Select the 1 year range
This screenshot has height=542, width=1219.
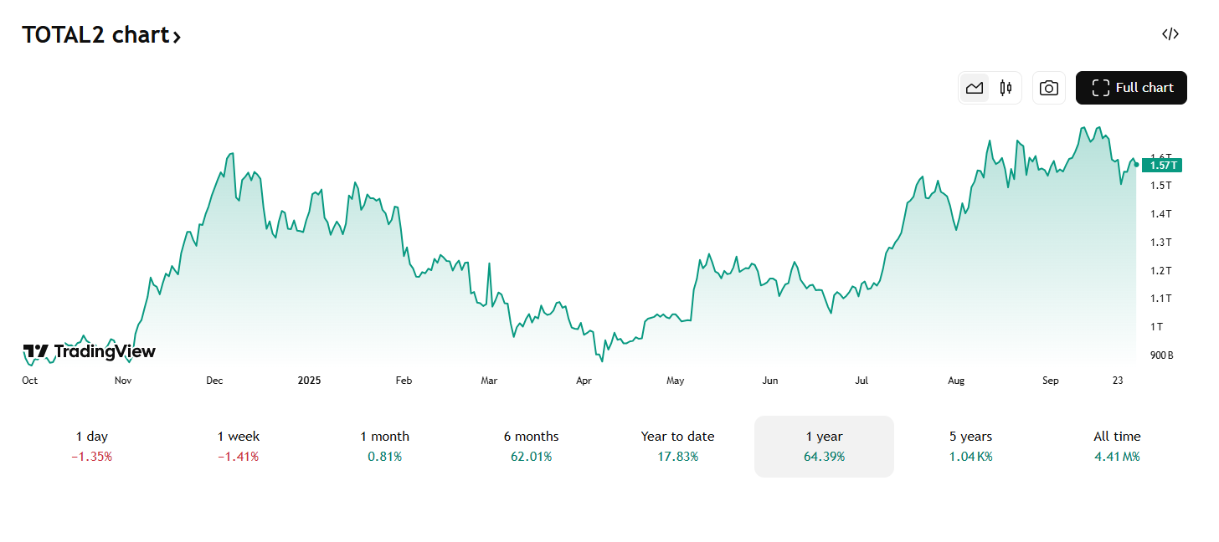(x=824, y=446)
